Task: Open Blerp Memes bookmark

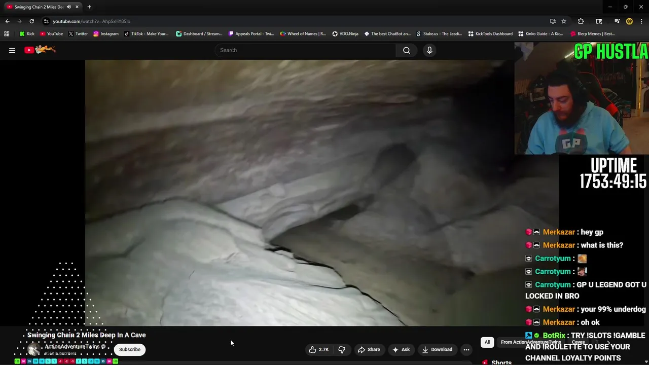Action: pyautogui.click(x=593, y=34)
